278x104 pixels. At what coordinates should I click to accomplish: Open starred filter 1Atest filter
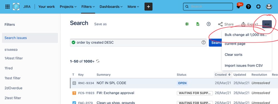[14, 58]
